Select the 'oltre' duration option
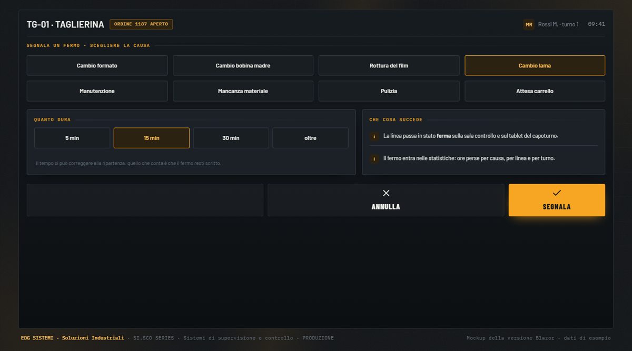The image size is (632, 351). pyautogui.click(x=310, y=138)
